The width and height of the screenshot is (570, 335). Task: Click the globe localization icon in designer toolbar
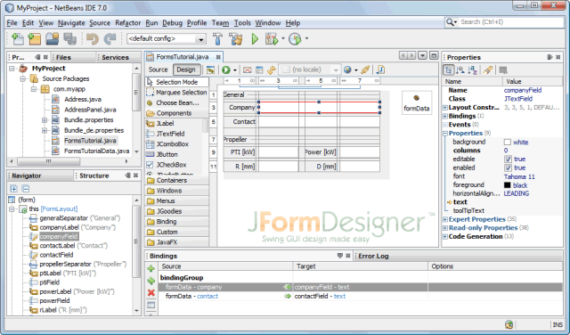click(347, 69)
